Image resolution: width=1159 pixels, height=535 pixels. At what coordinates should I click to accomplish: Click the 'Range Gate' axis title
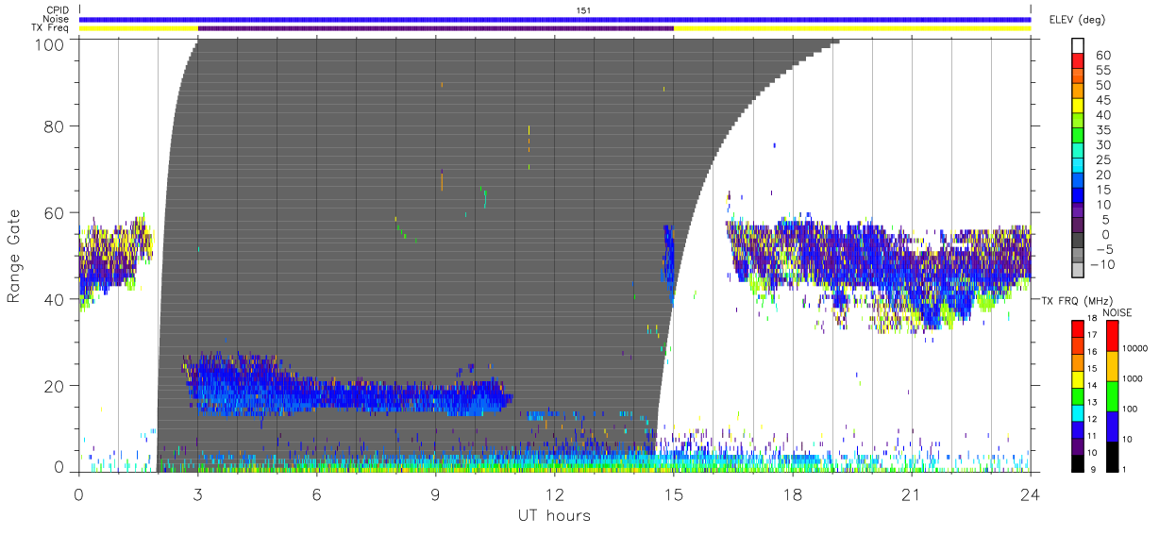[x=14, y=257]
